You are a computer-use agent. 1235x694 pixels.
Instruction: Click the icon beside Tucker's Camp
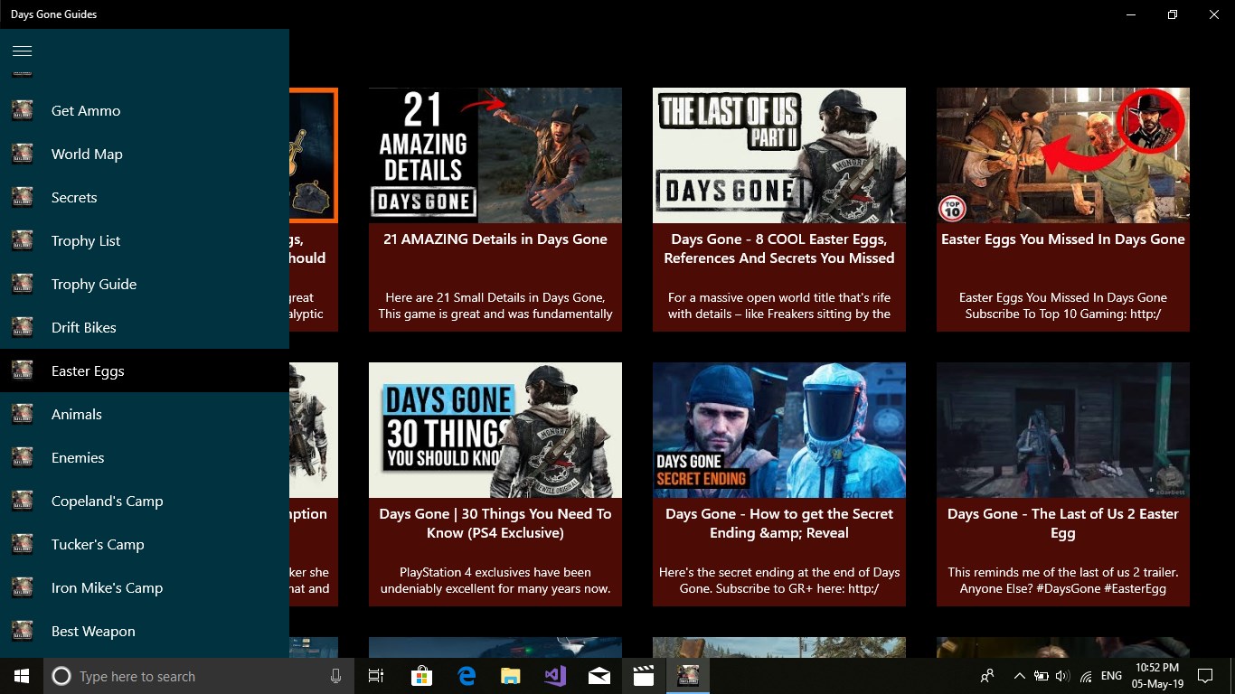[23, 545]
